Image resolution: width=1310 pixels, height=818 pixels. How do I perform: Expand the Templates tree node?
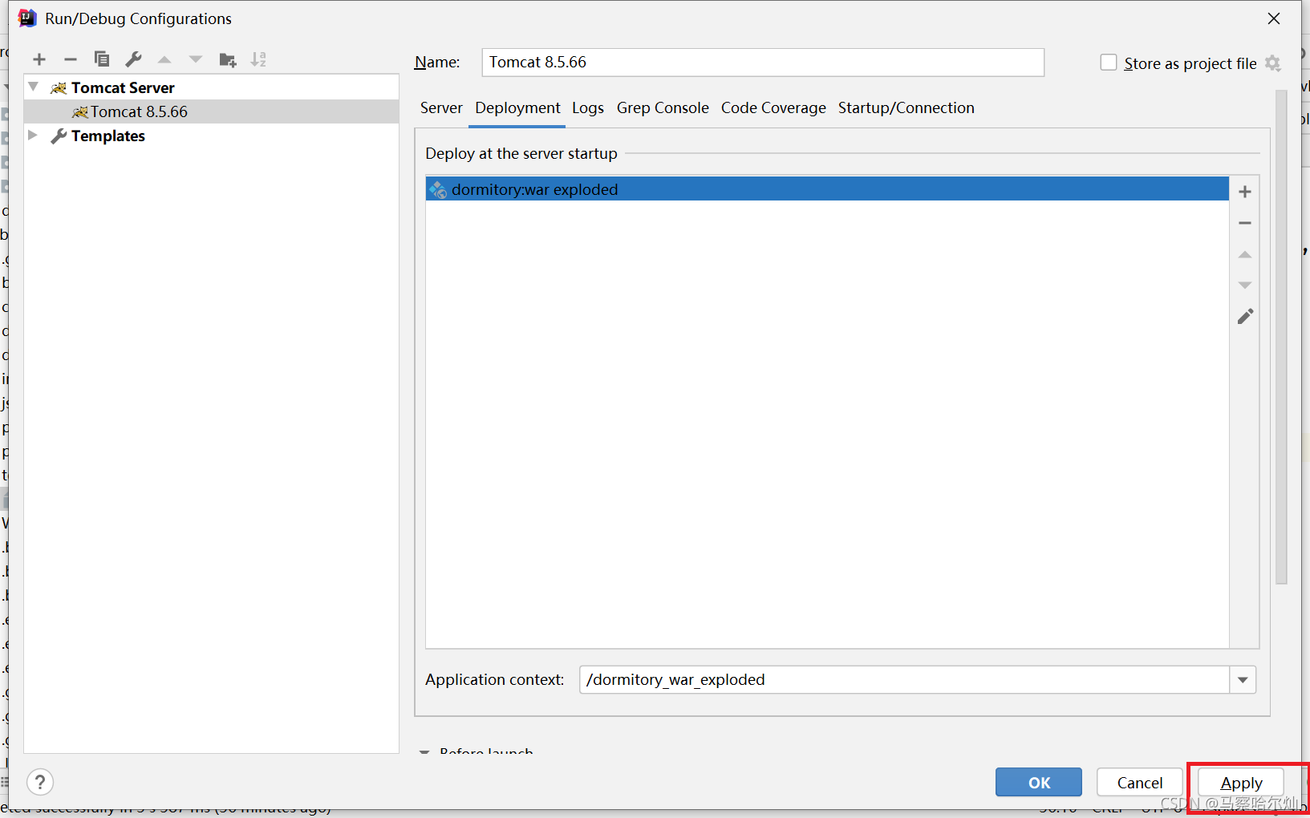coord(33,135)
